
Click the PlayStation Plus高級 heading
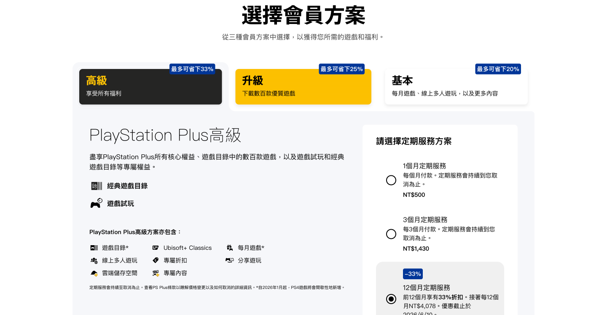tap(165, 135)
